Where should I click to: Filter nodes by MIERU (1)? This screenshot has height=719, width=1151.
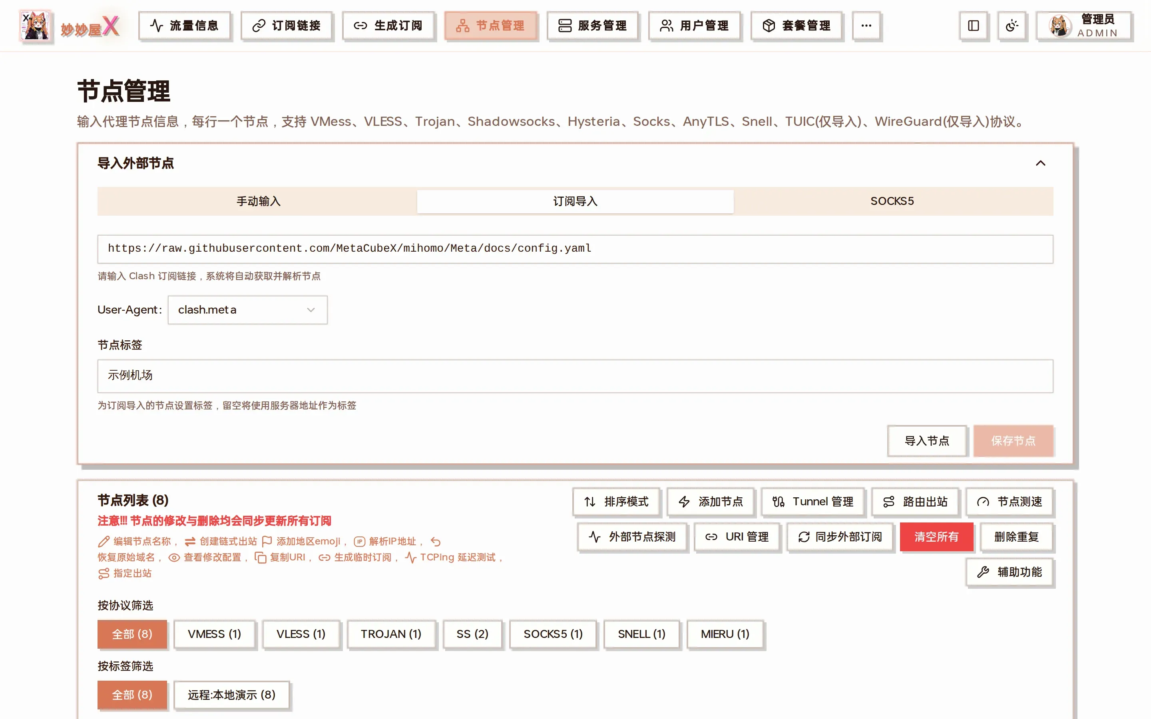click(x=725, y=634)
